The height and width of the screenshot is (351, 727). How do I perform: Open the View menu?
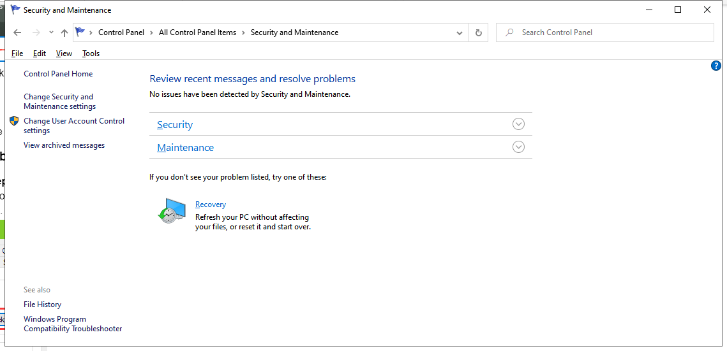click(x=64, y=53)
